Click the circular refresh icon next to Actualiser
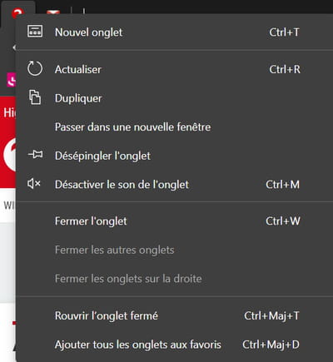Image resolution: width=333 pixels, height=362 pixels. click(35, 68)
